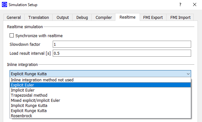Open the FMI Export tab
Image resolution: width=202 pixels, height=122 pixels.
pyautogui.click(x=153, y=17)
